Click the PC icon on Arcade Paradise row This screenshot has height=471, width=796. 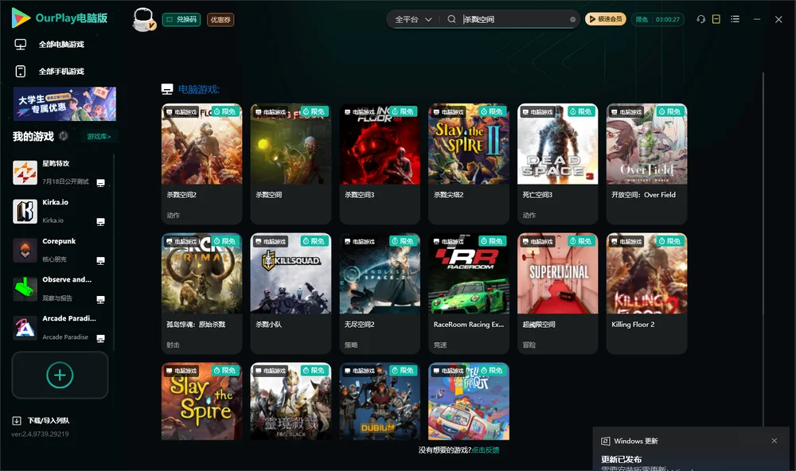(100, 339)
